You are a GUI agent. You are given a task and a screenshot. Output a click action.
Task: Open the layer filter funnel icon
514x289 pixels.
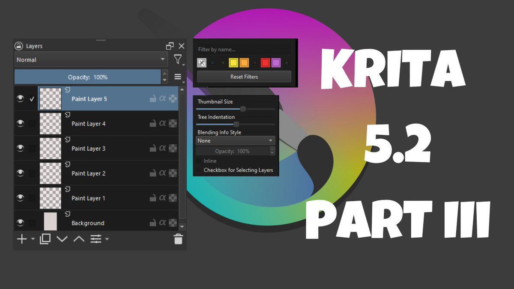178,60
